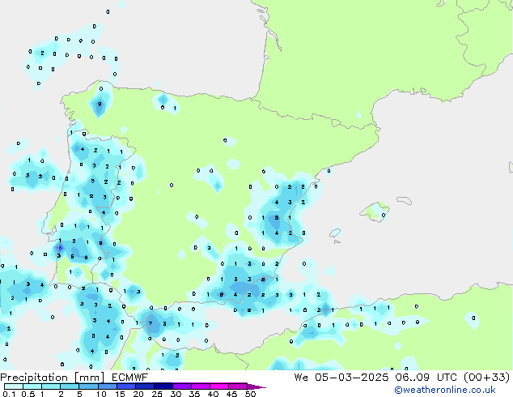The width and height of the screenshot is (513, 397).
Task: Pick the 15–20 mm legend color box
Action: pos(126,386)
